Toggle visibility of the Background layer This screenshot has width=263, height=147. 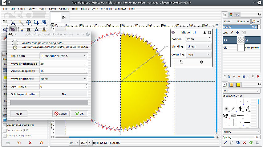pos(225,48)
